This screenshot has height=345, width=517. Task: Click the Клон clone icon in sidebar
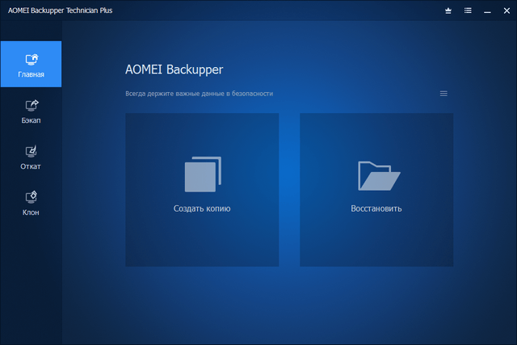coord(32,197)
